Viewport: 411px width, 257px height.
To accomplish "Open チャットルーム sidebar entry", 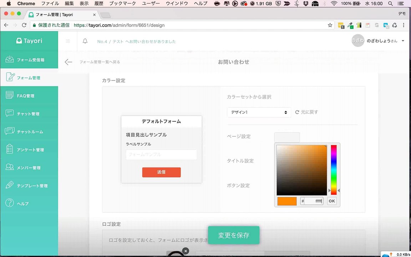I will pos(29,132).
